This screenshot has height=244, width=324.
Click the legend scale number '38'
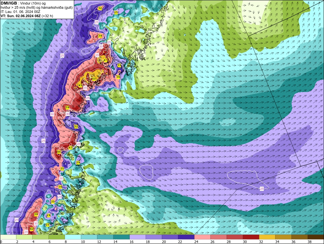(309, 242)
